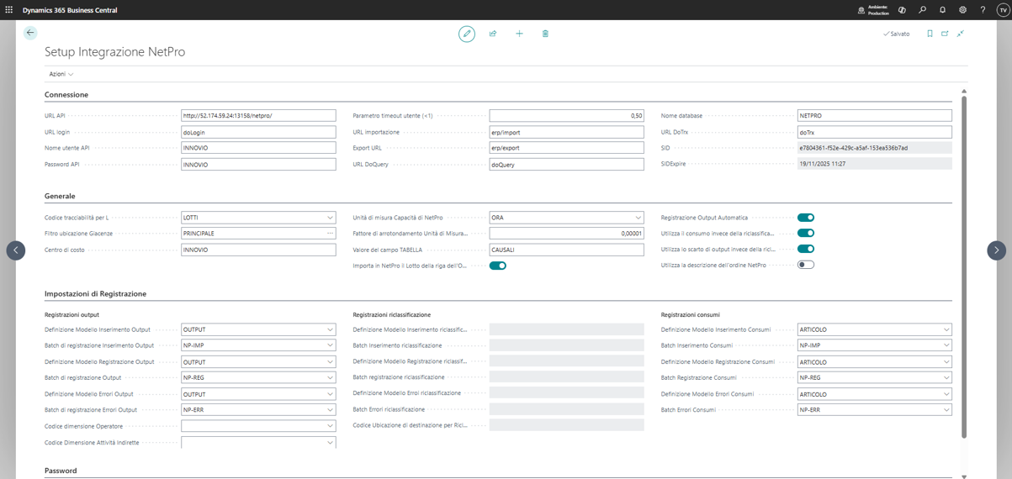This screenshot has height=479, width=1012.
Task: Toggle Importa in NetPro il Lotto switch
Action: coord(498,266)
